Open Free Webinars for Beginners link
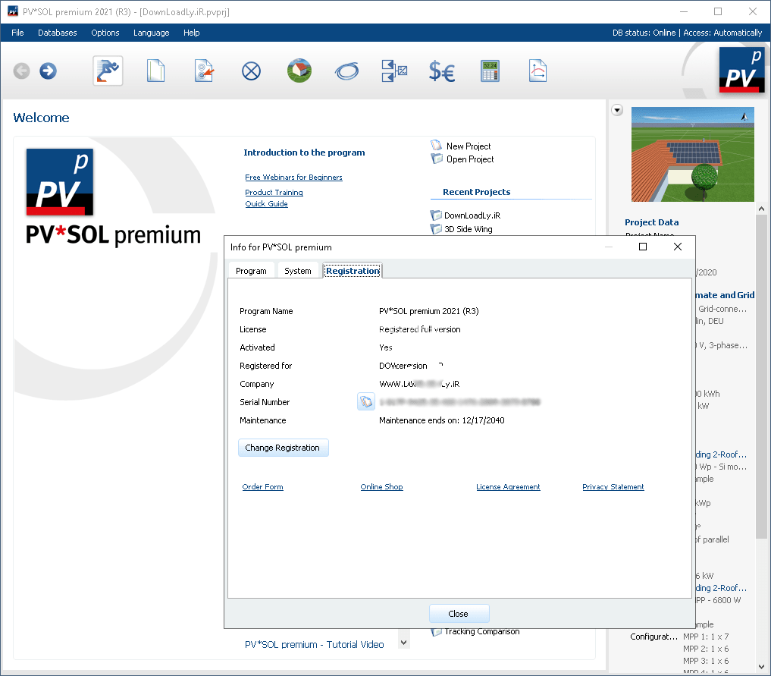This screenshot has height=676, width=771. point(293,177)
